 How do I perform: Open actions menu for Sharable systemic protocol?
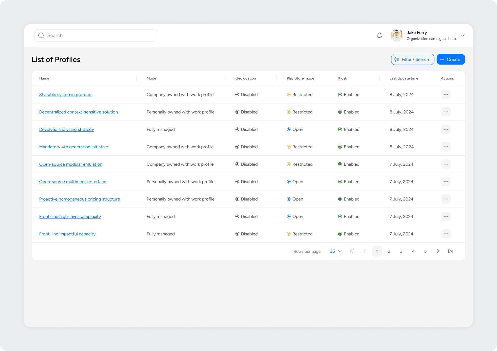446,95
